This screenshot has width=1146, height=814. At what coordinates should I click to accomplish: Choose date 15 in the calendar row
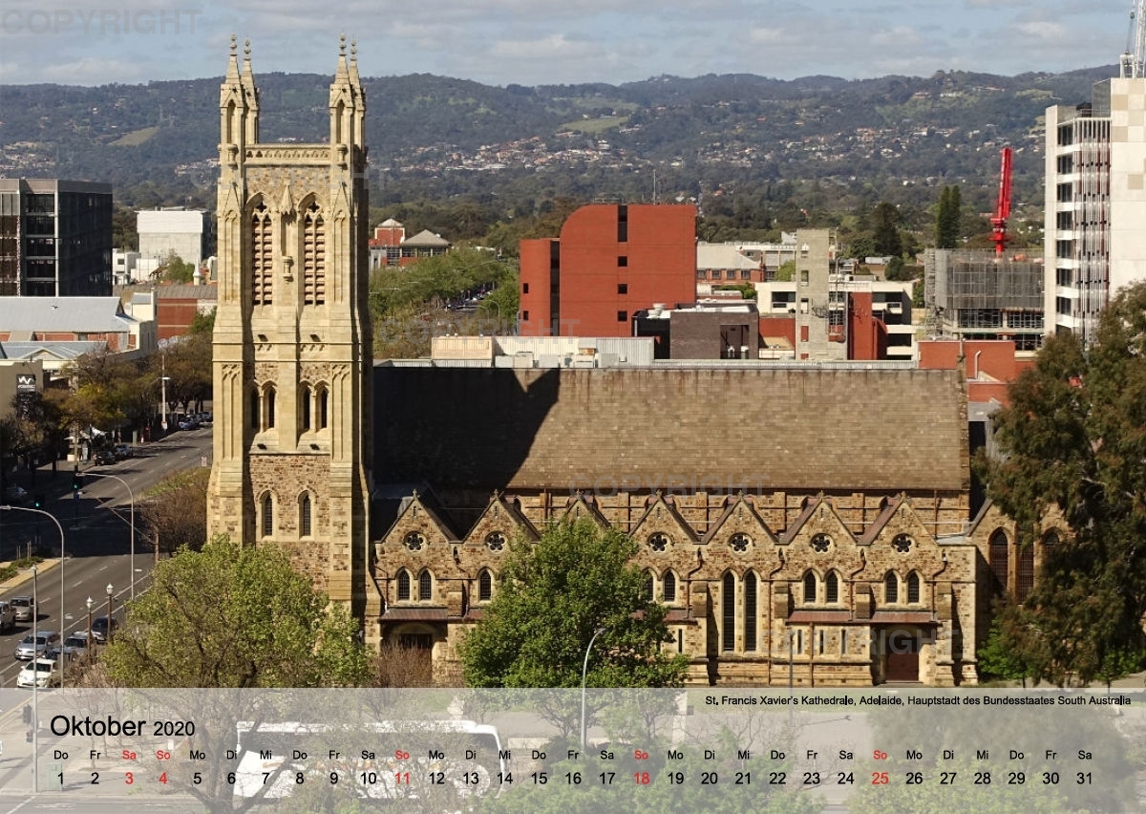click(x=539, y=778)
